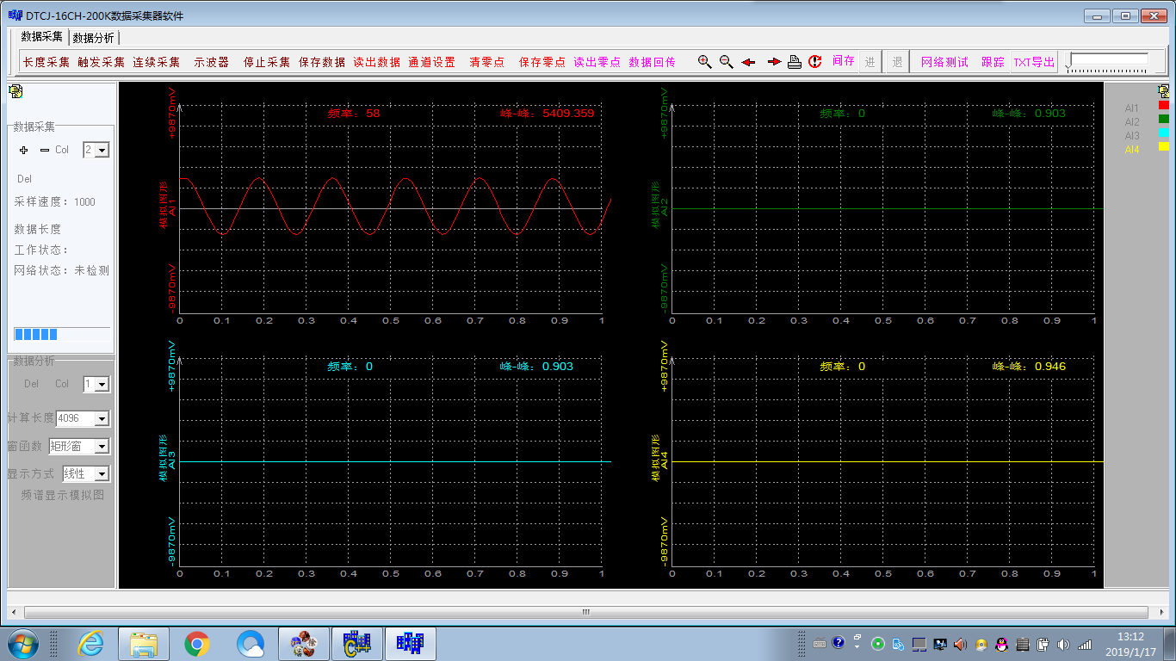Click the minus icon beside Col
This screenshot has width=1176, height=661.
coord(45,150)
